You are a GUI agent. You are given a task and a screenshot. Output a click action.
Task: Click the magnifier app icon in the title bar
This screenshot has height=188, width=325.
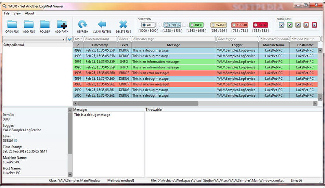(x=4, y=6)
